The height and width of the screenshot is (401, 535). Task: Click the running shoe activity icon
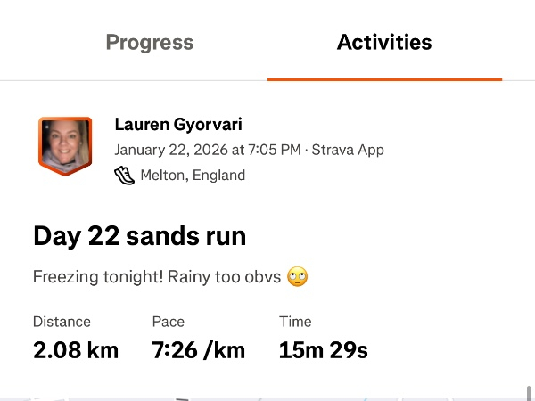(124, 176)
